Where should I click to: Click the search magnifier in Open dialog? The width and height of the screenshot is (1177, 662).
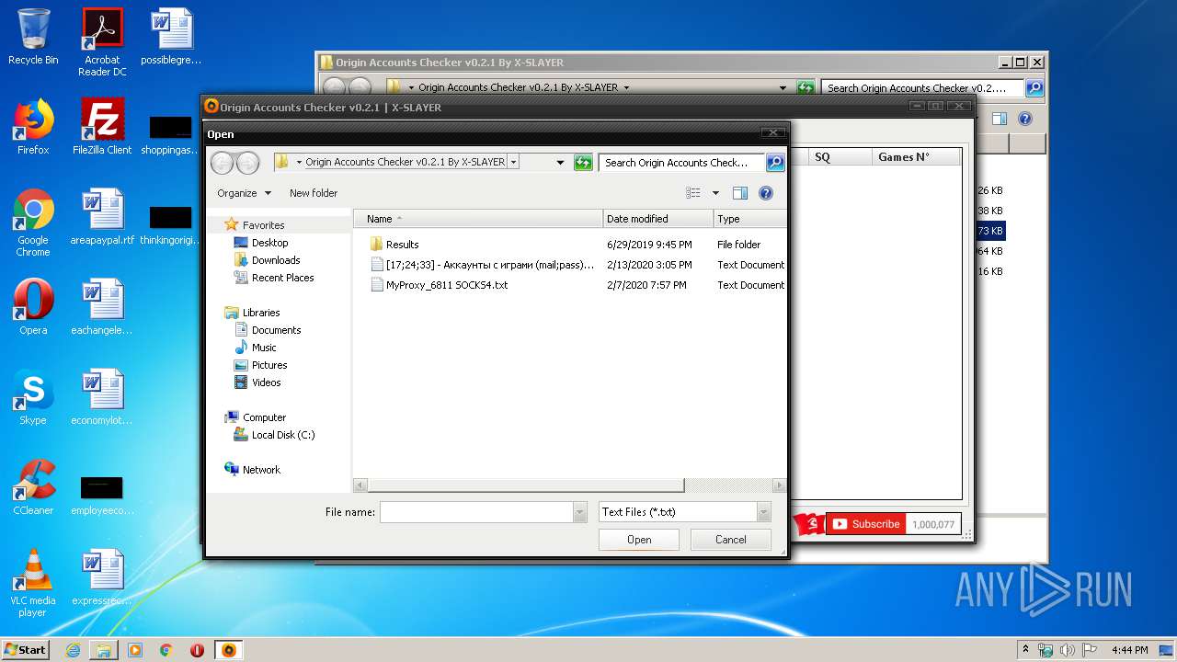pos(775,163)
